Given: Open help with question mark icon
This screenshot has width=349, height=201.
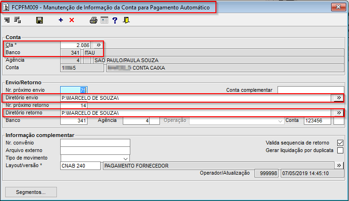Looking at the screenshot, I should 115,20.
